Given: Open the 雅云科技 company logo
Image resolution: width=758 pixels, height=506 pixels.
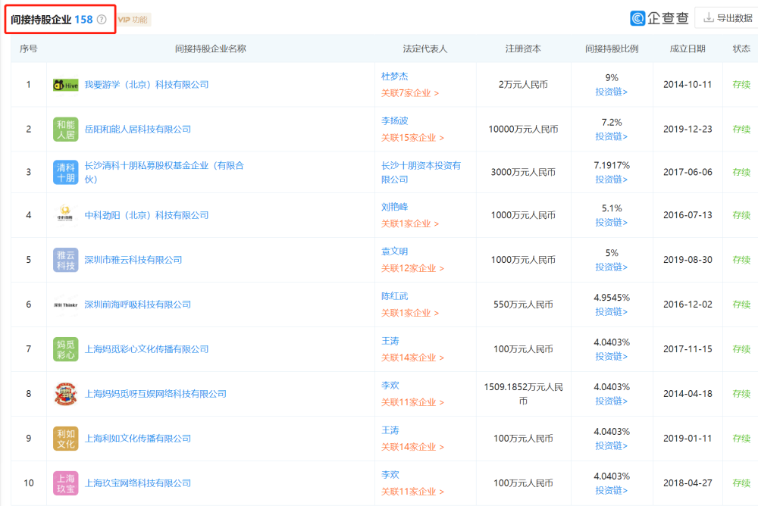Looking at the screenshot, I should 66,260.
